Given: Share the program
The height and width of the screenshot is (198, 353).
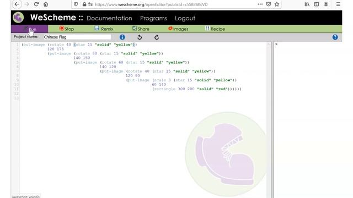Looking at the screenshot, I should [x=141, y=29].
